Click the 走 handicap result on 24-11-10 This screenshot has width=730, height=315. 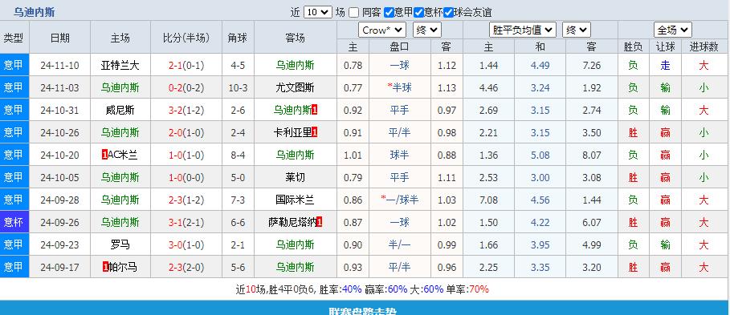[x=665, y=65]
